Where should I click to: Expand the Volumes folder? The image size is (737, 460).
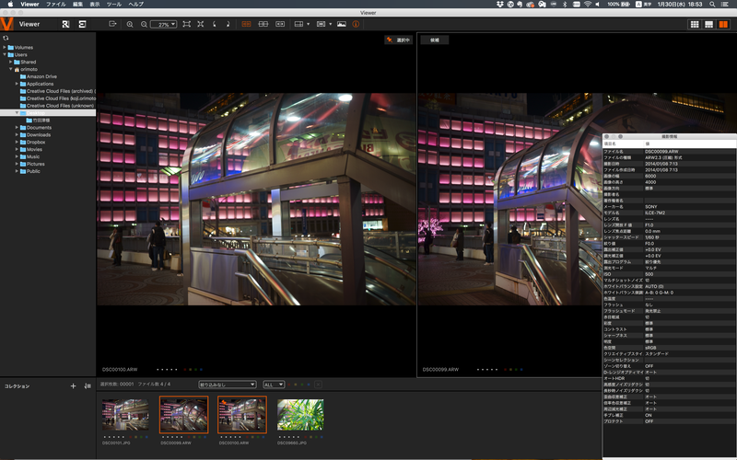point(5,48)
